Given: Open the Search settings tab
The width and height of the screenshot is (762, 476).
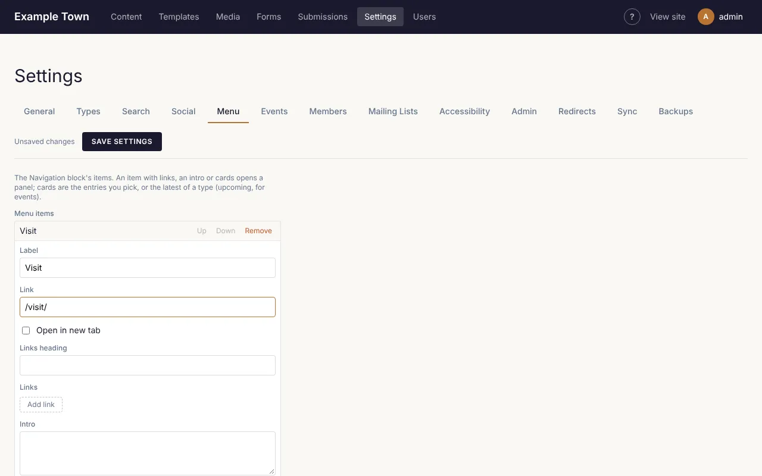Looking at the screenshot, I should coord(136,111).
